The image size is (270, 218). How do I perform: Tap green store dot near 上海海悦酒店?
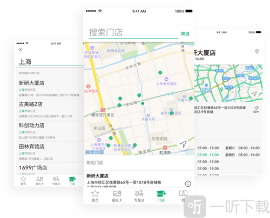tap(160, 73)
